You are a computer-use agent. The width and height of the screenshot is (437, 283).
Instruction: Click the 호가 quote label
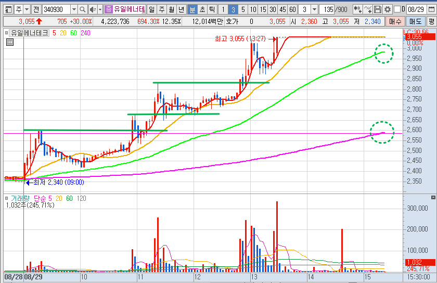click(x=232, y=21)
